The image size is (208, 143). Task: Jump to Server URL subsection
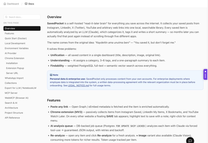(x=12, y=73)
